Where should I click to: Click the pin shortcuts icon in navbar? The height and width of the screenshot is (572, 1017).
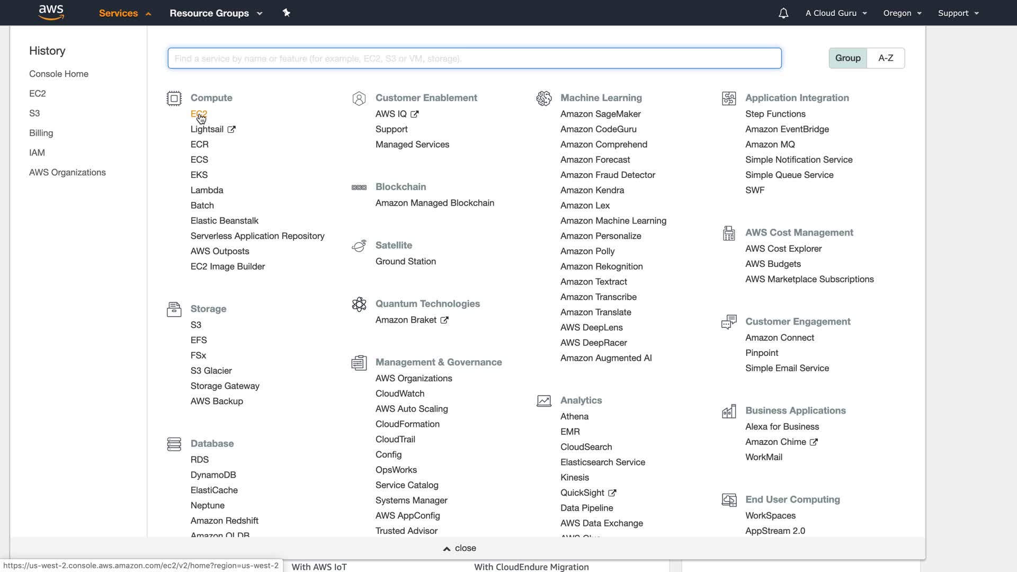coord(286,13)
